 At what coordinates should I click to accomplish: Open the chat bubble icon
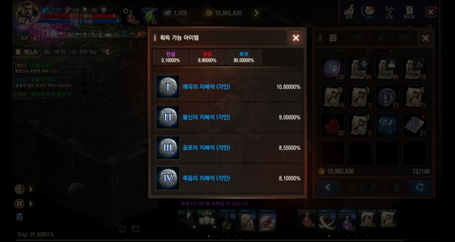(x=135, y=229)
